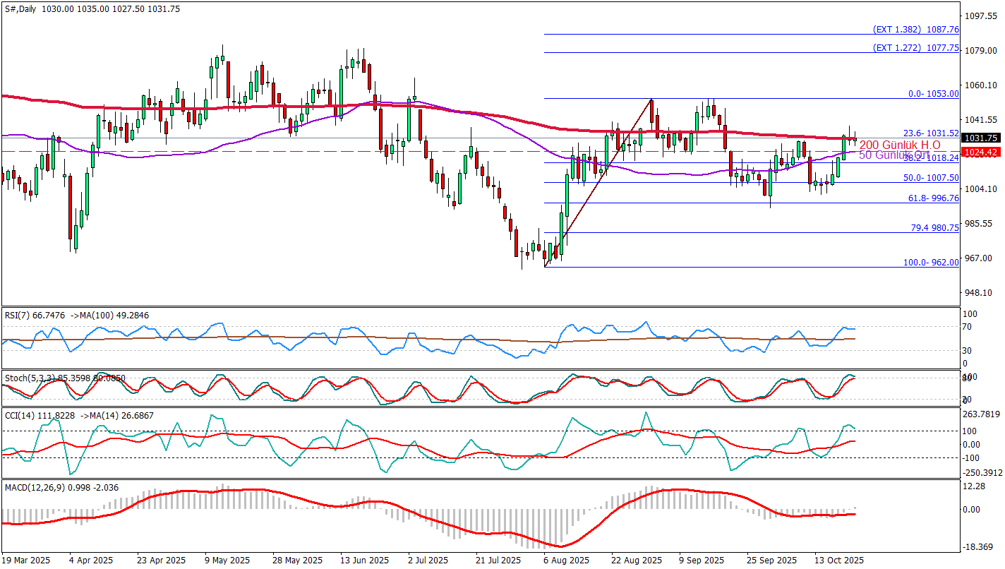Select the Fibonacci 0.0 - 1053.00 level label
This screenshot has width=1005, height=569.
(933, 93)
